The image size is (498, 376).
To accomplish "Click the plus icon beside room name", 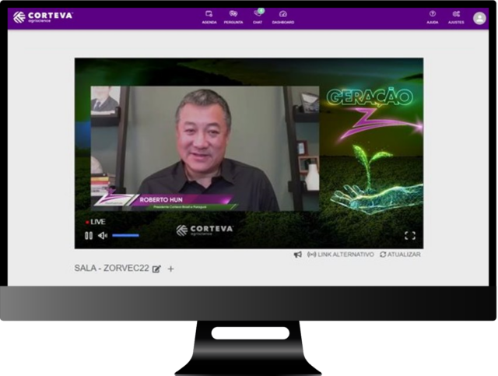I will (171, 269).
